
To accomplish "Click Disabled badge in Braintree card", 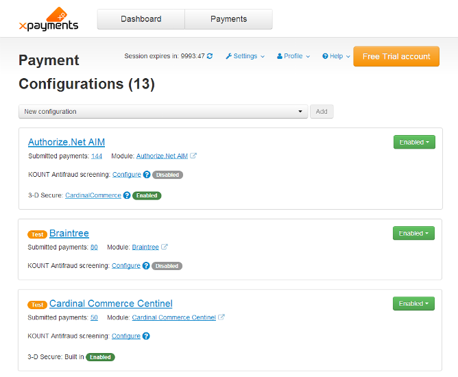I will (x=167, y=266).
